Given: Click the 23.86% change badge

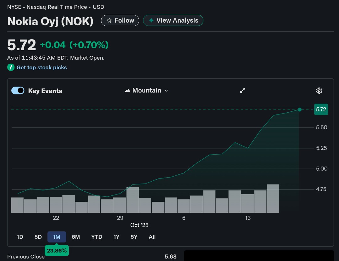Looking at the screenshot, I should pyautogui.click(x=56, y=251).
